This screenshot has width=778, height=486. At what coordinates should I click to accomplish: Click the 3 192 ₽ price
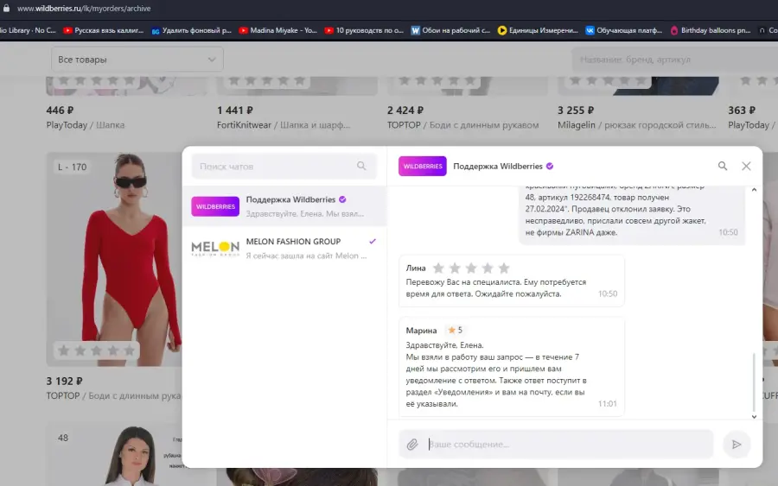[x=65, y=381]
